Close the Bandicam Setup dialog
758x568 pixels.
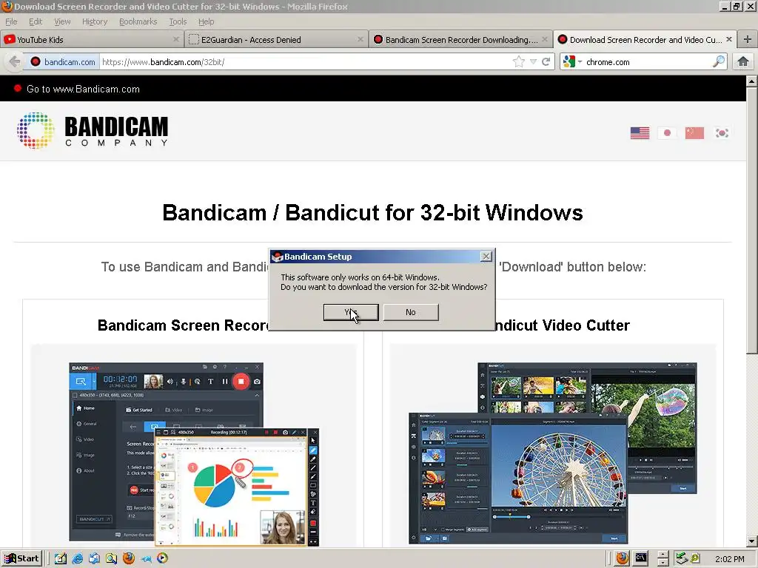click(x=486, y=257)
